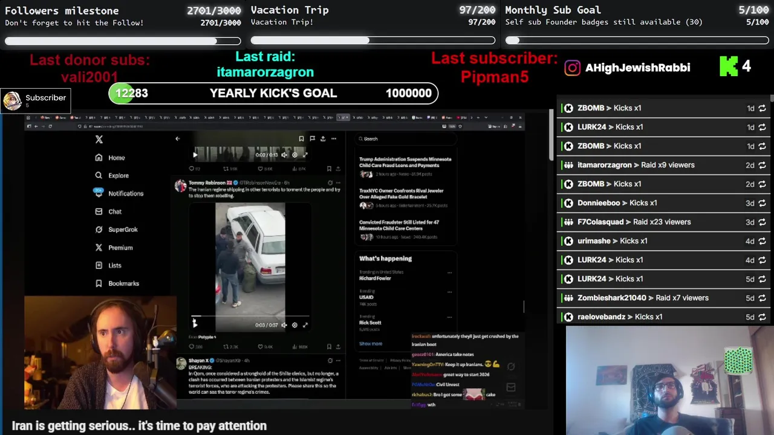Replay the urimashe Kicks event
This screenshot has width=774, height=435.
pyautogui.click(x=762, y=241)
